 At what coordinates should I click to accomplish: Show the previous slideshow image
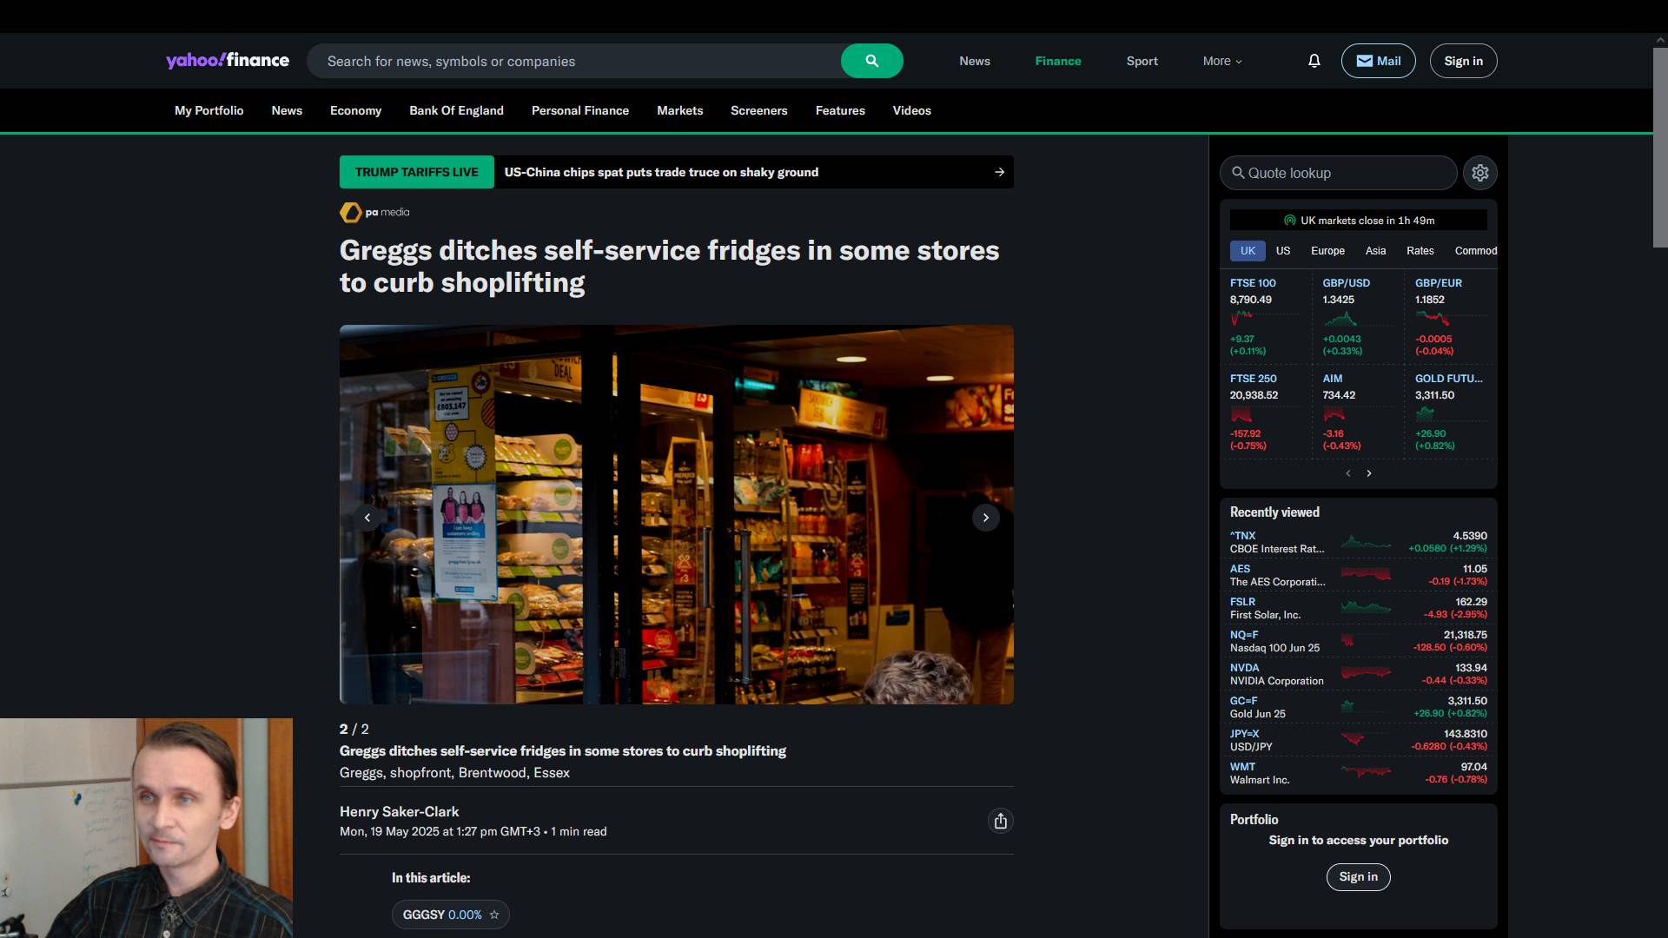[x=367, y=518]
